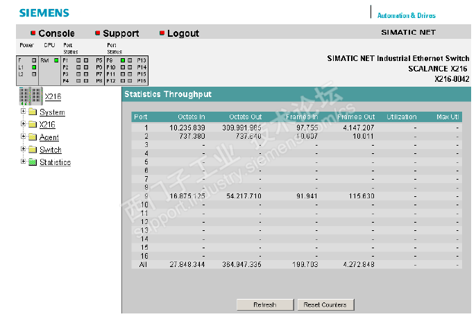Click the P16 port status LED
The width and height of the screenshot is (476, 319).
(x=130, y=80)
